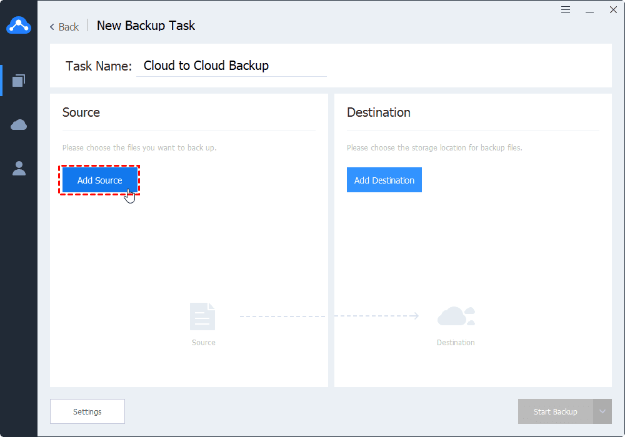Click the Start Backup button

(x=555, y=412)
